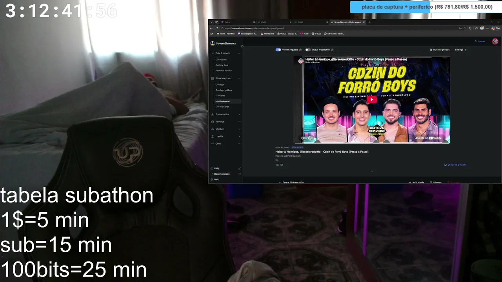Click the share arrow on the video
The height and width of the screenshot is (282, 502).
[x=302, y=138]
